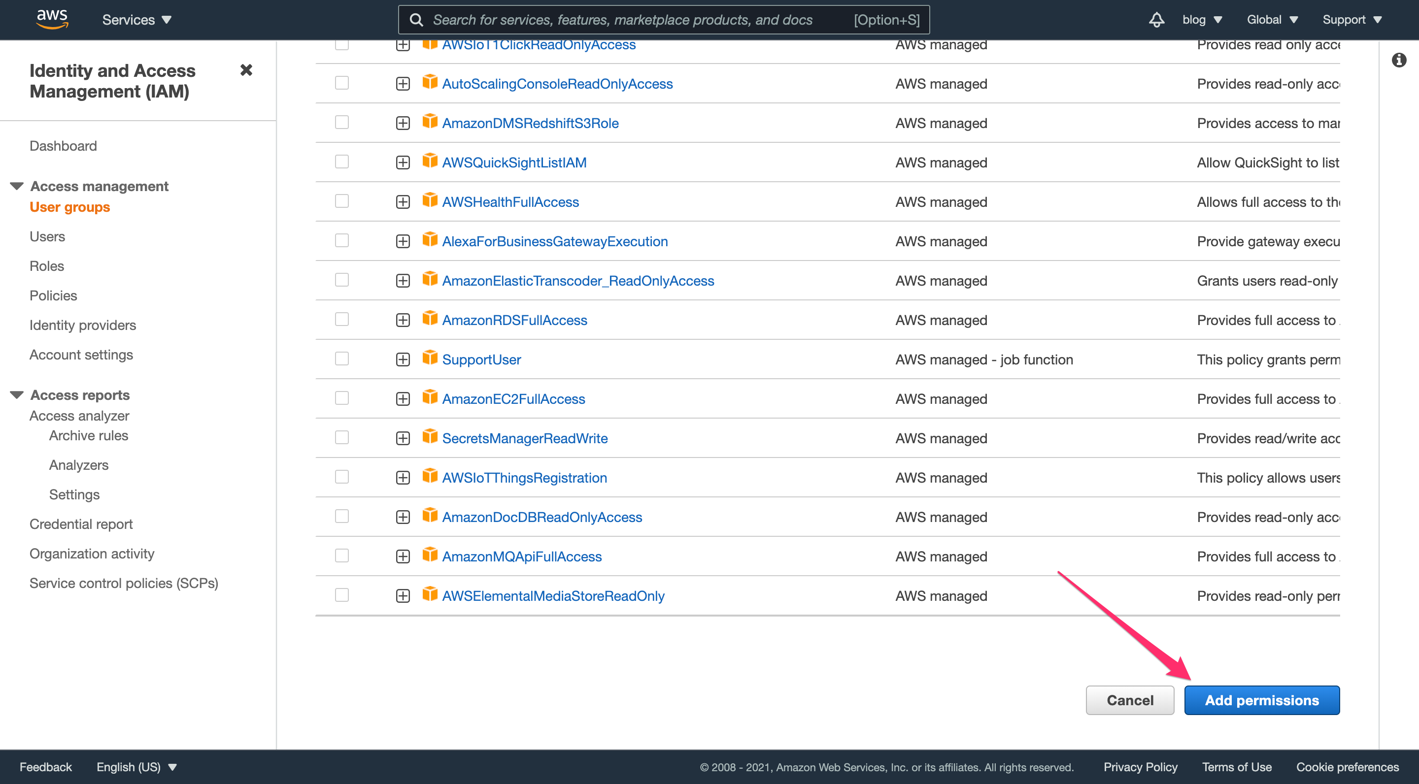Image resolution: width=1419 pixels, height=784 pixels.
Task: Click the policy box icon for SupportUser
Action: [430, 359]
